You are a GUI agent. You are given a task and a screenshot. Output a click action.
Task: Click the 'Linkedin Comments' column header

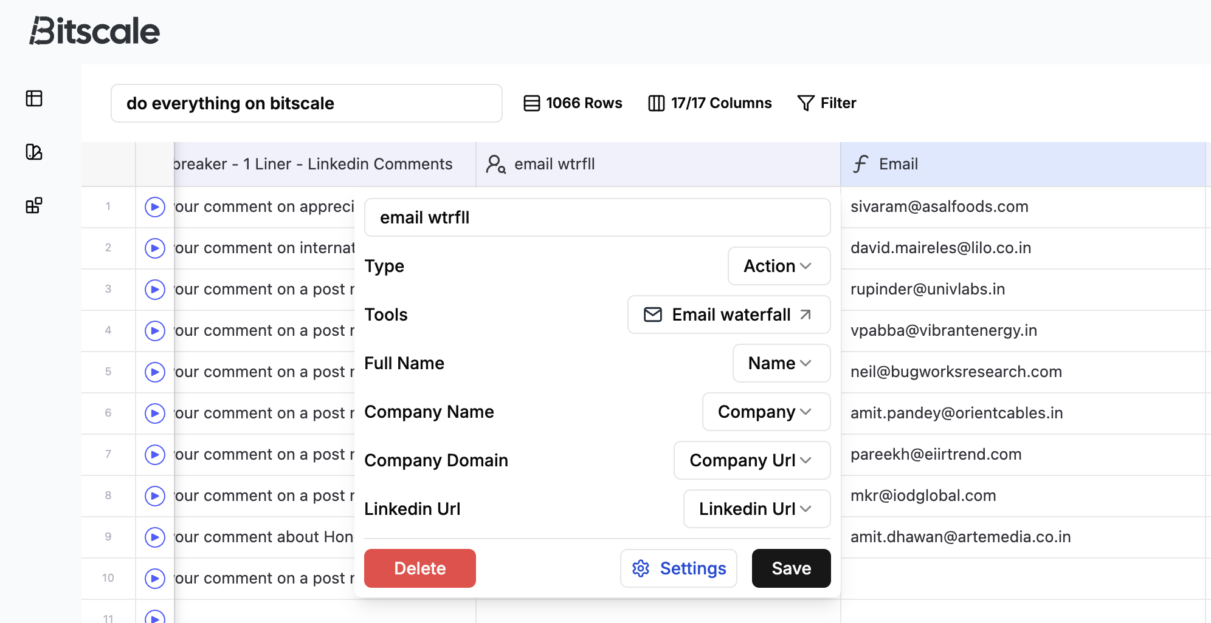(x=325, y=164)
